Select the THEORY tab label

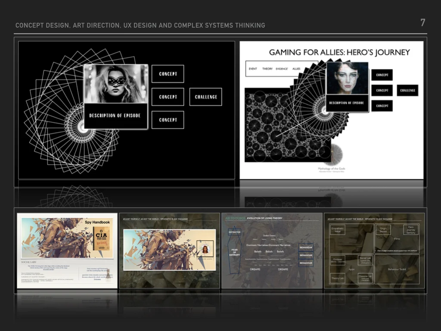(x=267, y=68)
